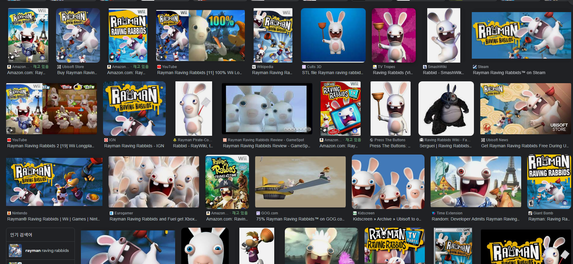Open the Time Extension rabbid landmarks thumbnail

pyautogui.click(x=476, y=182)
